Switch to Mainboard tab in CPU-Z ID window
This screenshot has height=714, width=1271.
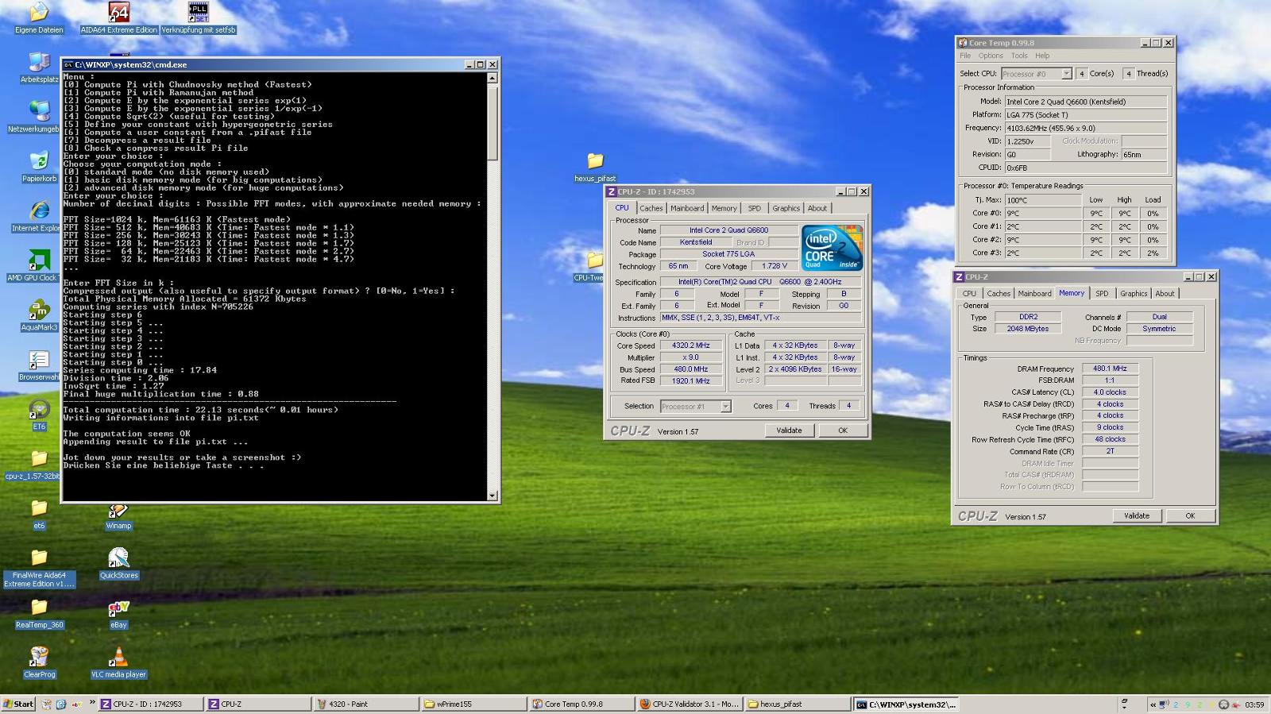point(687,208)
